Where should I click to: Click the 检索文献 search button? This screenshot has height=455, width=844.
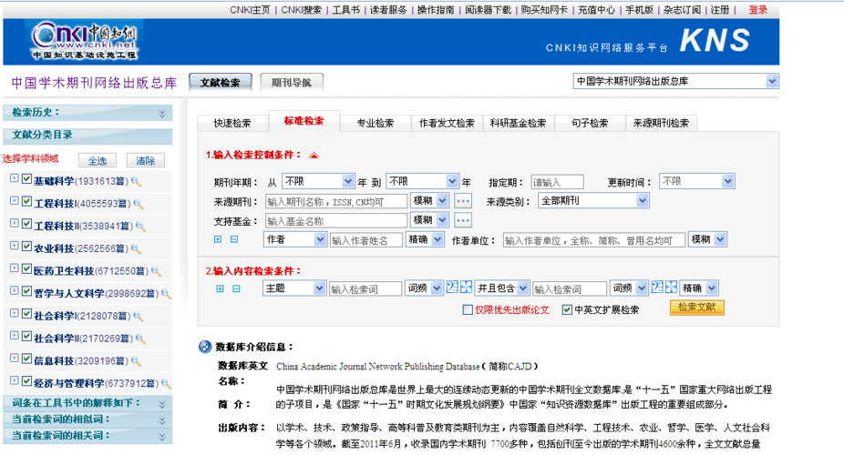pos(697,308)
